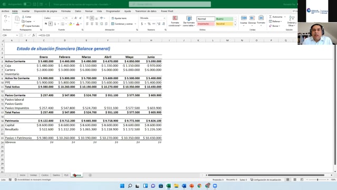Click the zoom slider in status bar
337x190 pixels.
pos(318,179)
